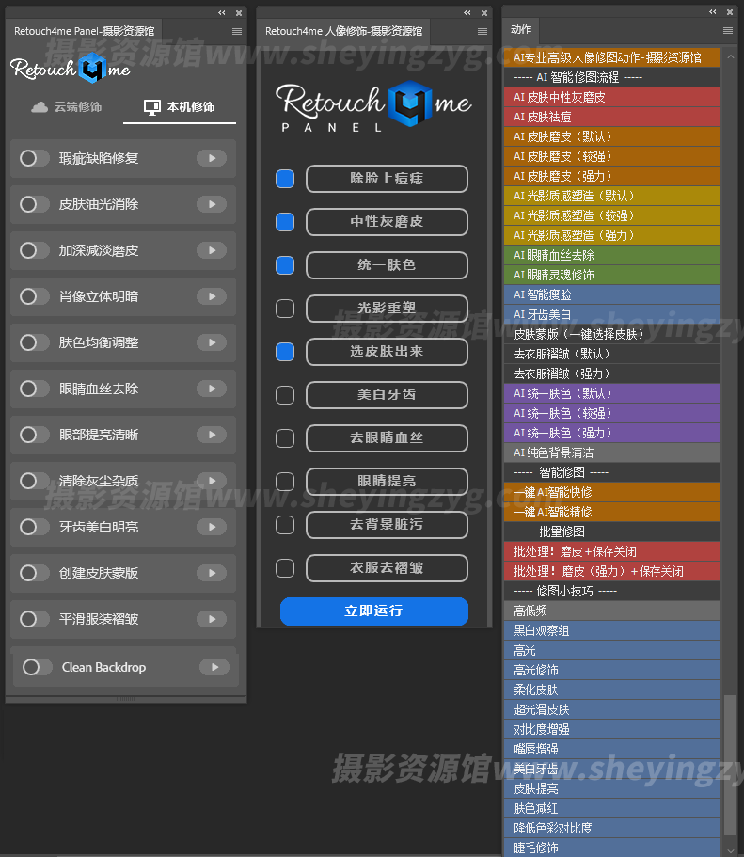Viewport: 744px width, 857px height.
Task: Click the play icon for 瑕疵缺陷修复
Action: point(212,158)
